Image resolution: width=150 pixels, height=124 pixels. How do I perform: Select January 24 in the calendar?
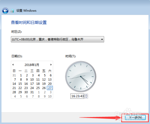pos(32,88)
